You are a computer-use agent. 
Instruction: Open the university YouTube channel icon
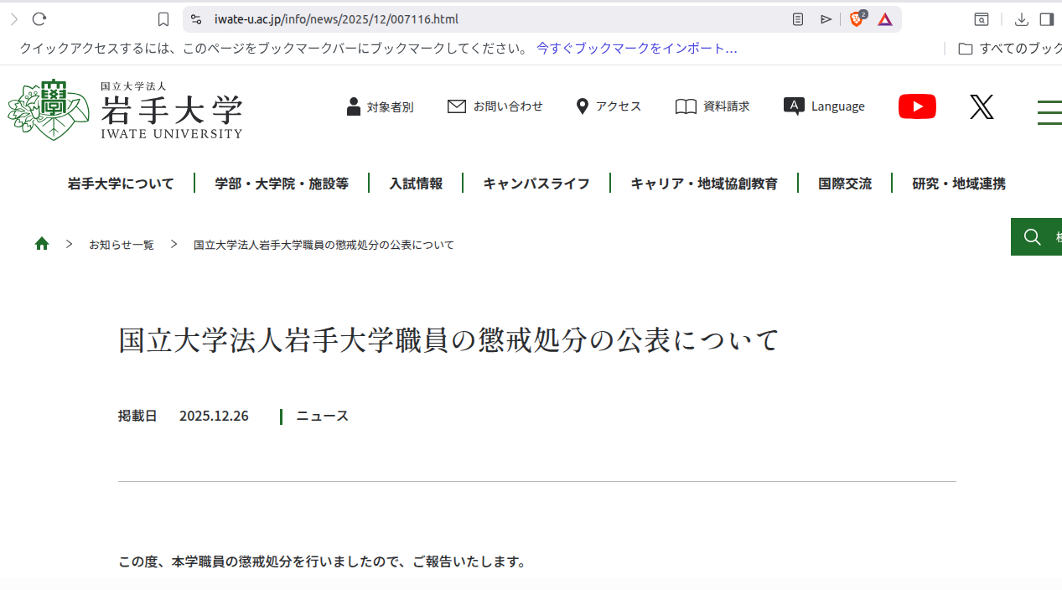[917, 106]
